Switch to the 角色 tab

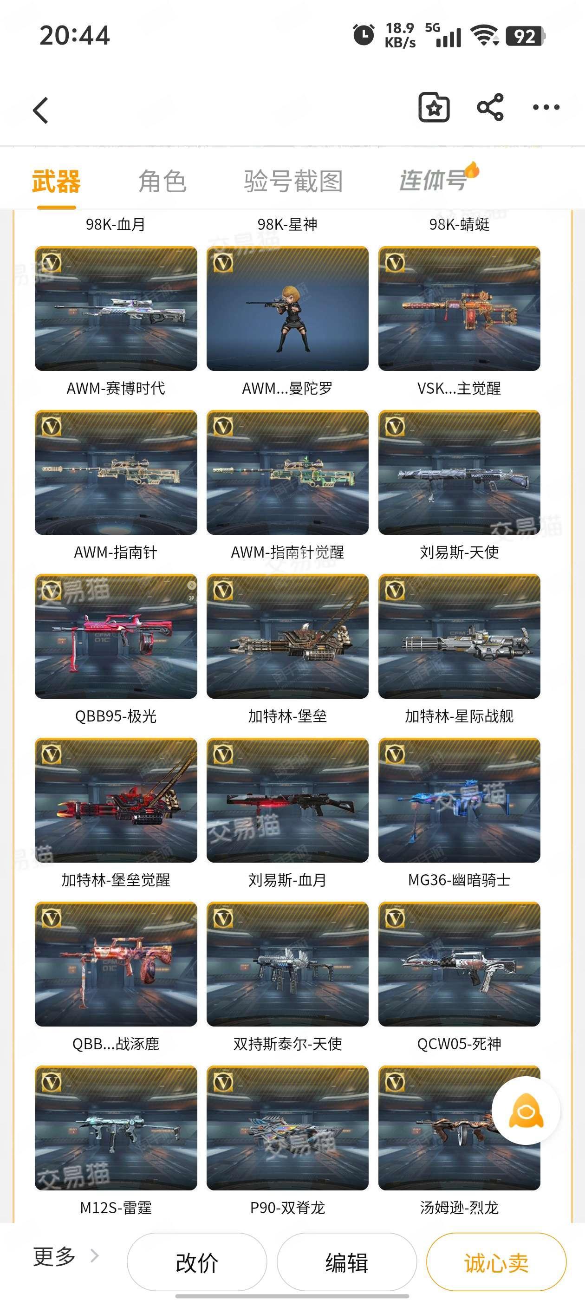[162, 181]
